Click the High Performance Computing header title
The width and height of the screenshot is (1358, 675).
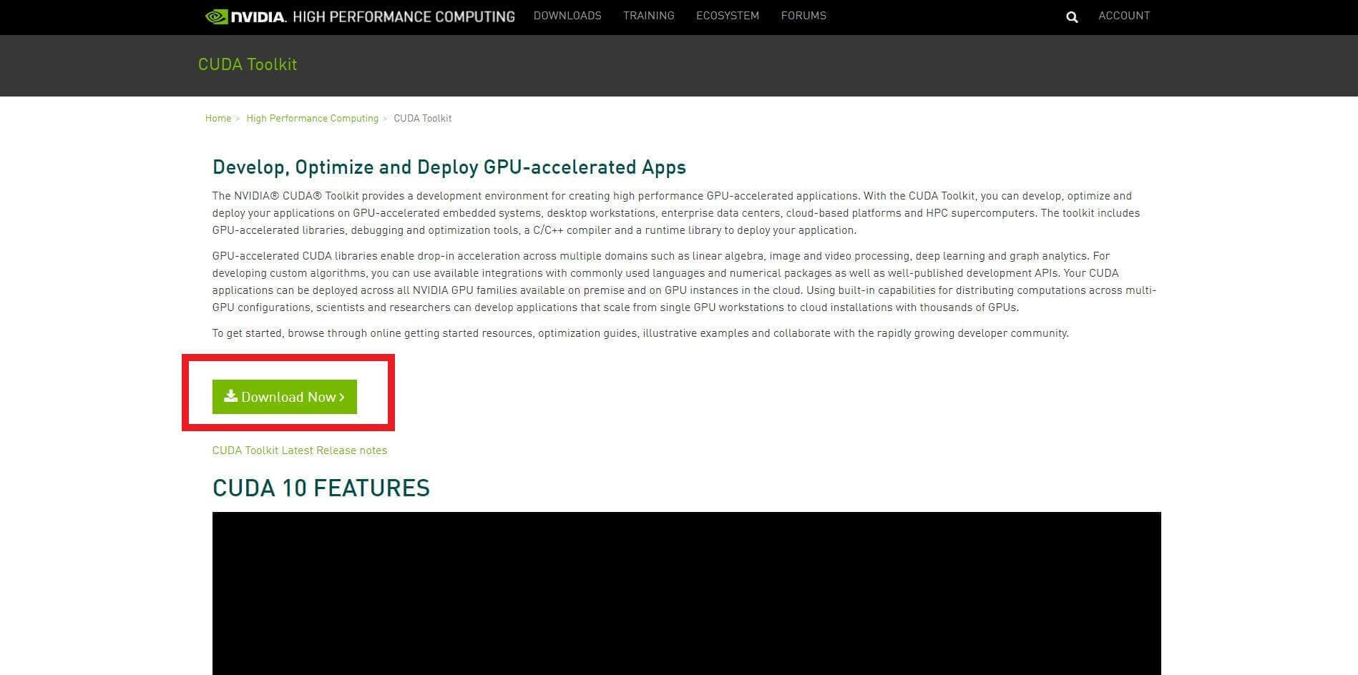404,16
